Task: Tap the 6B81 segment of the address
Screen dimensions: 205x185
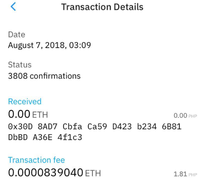Action: (x=172, y=127)
